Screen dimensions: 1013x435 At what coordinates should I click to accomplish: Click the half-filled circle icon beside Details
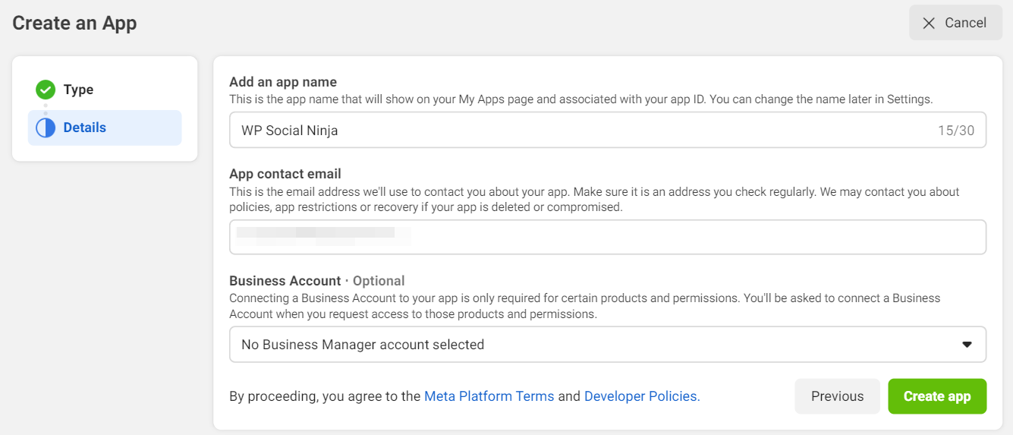tap(46, 128)
